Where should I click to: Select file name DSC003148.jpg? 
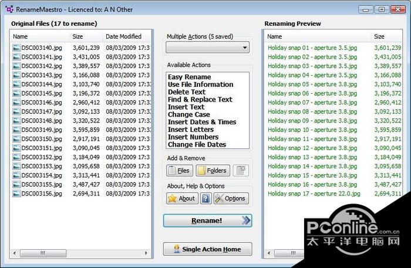(x=42, y=121)
